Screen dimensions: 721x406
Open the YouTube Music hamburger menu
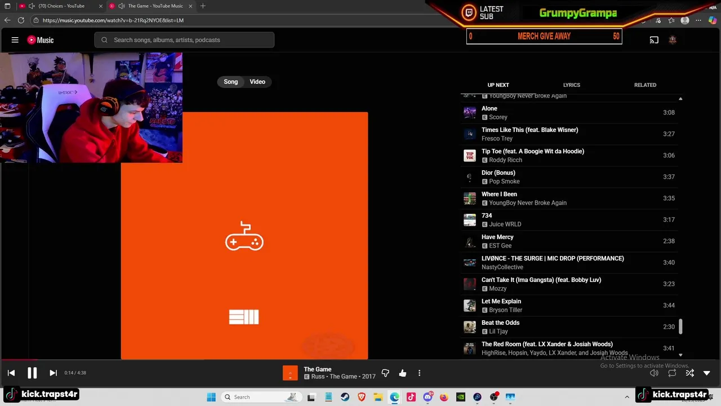tap(15, 40)
